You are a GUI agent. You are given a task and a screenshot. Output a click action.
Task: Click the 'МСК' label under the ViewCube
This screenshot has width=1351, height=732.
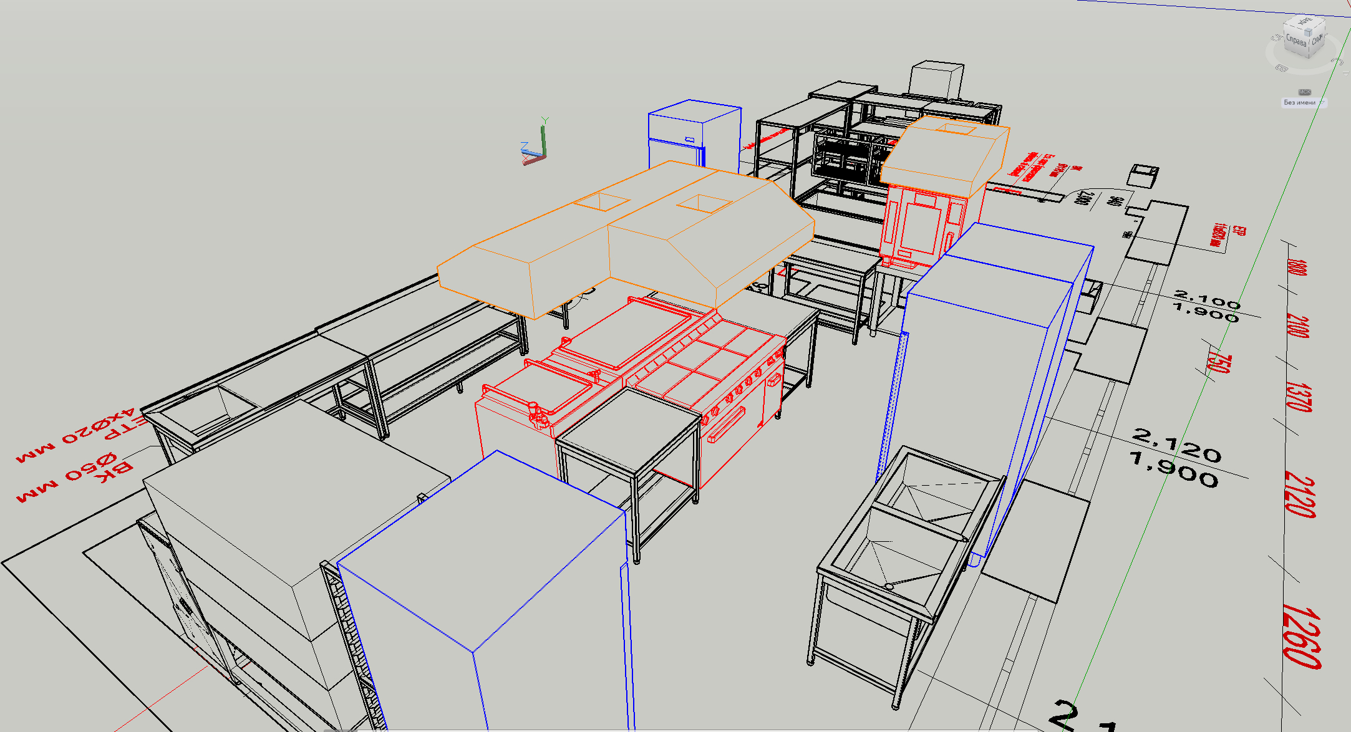point(1305,92)
